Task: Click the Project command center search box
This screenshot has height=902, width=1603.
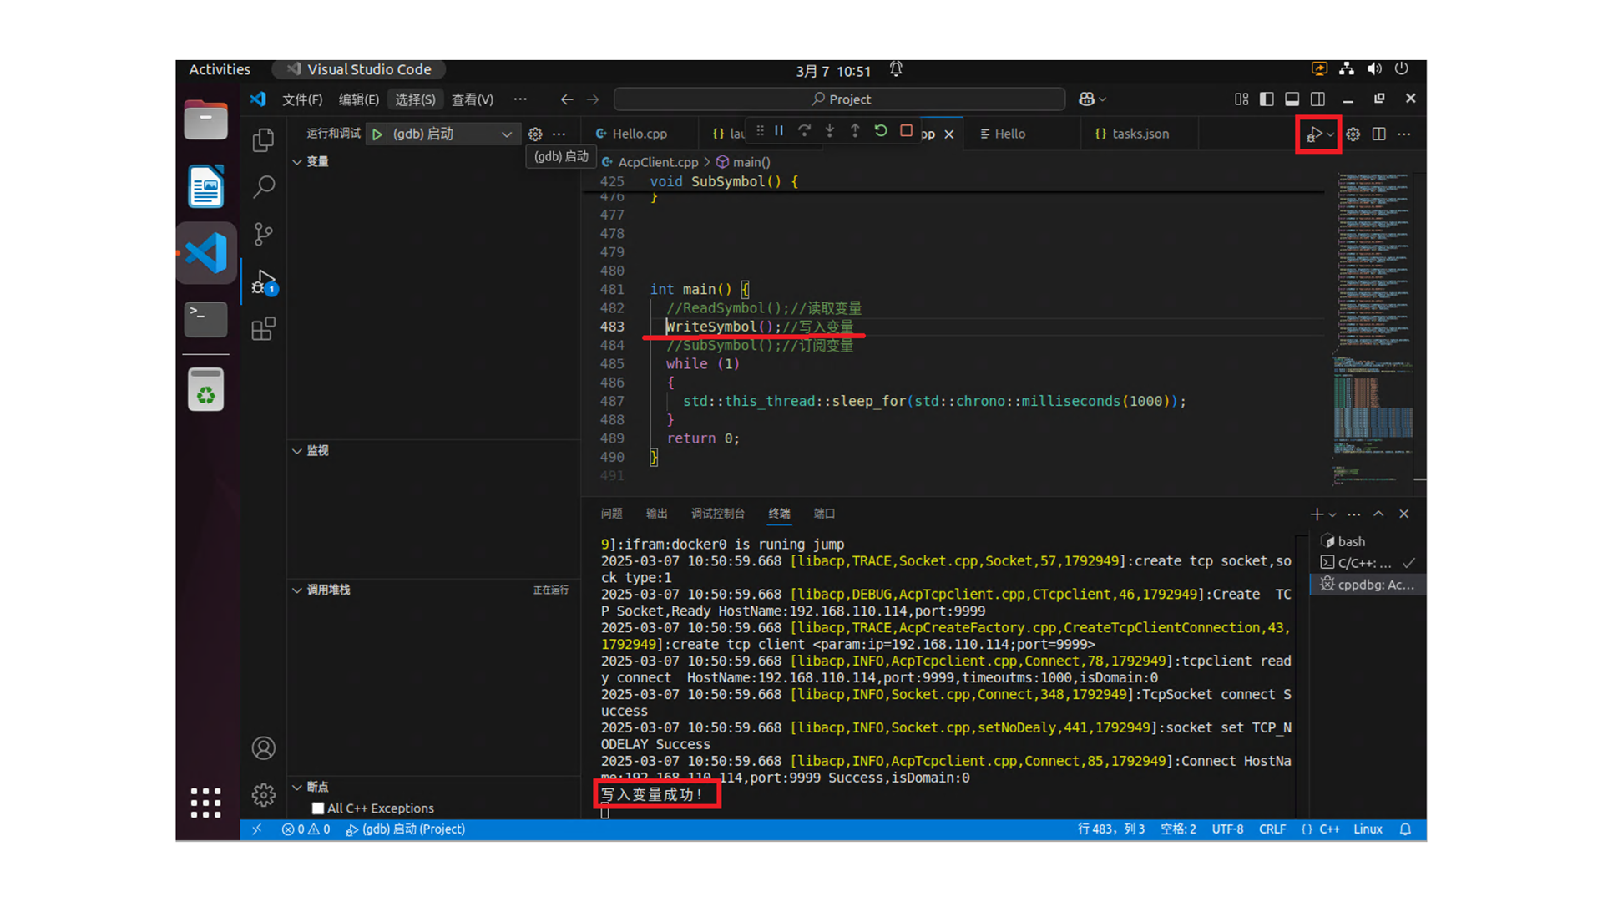Action: 839,99
